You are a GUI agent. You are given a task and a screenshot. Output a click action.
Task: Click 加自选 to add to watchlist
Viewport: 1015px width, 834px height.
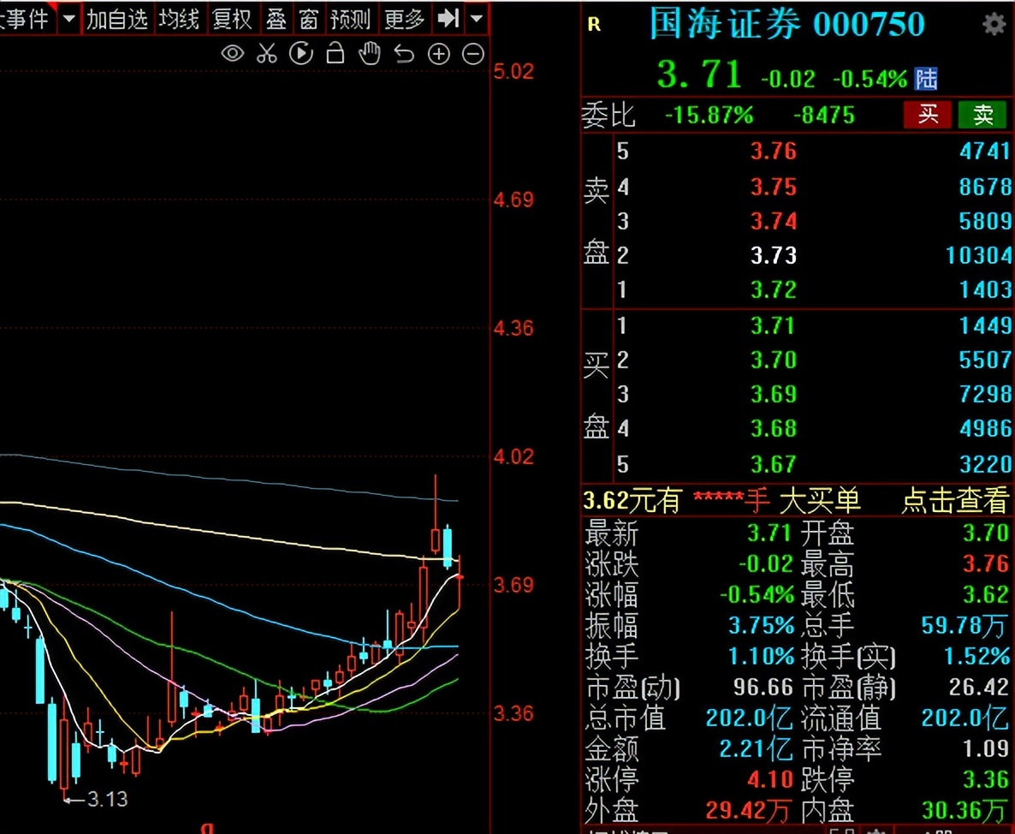(x=117, y=20)
